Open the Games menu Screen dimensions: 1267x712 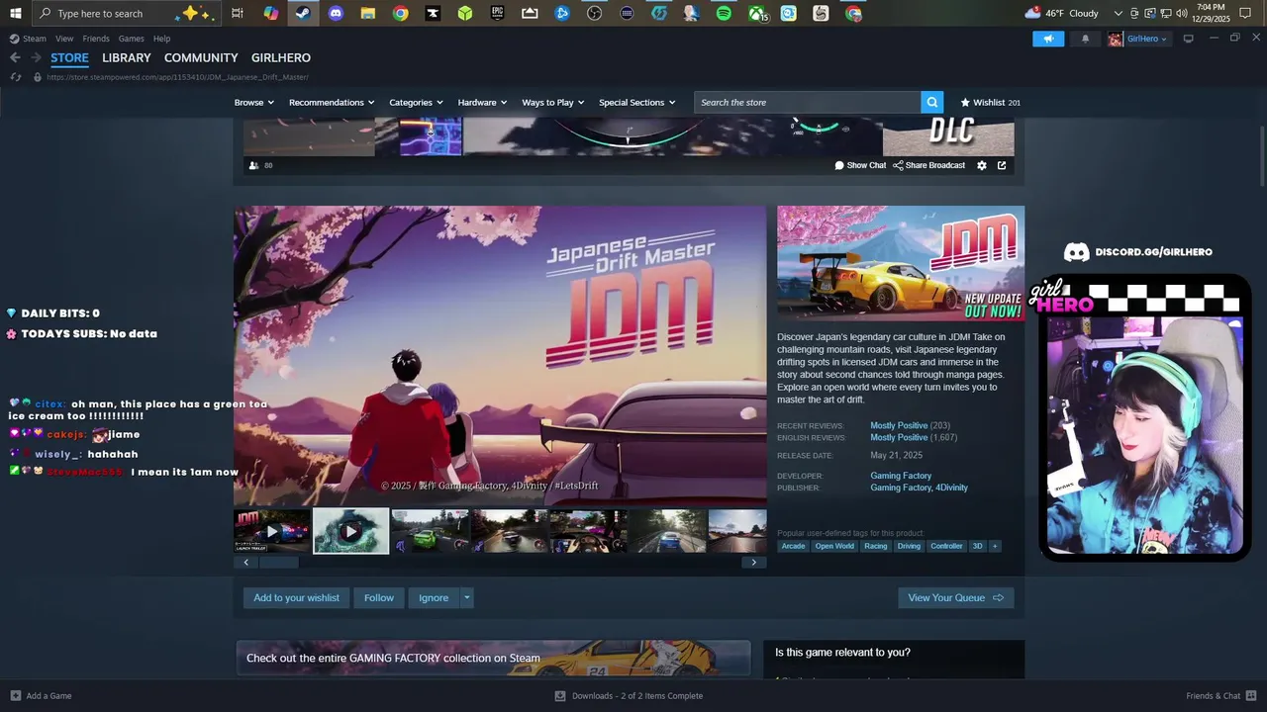point(132,39)
